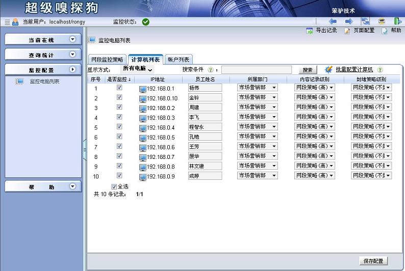
Task: Click the help icon next to 搜索条件
Action: coord(210,70)
